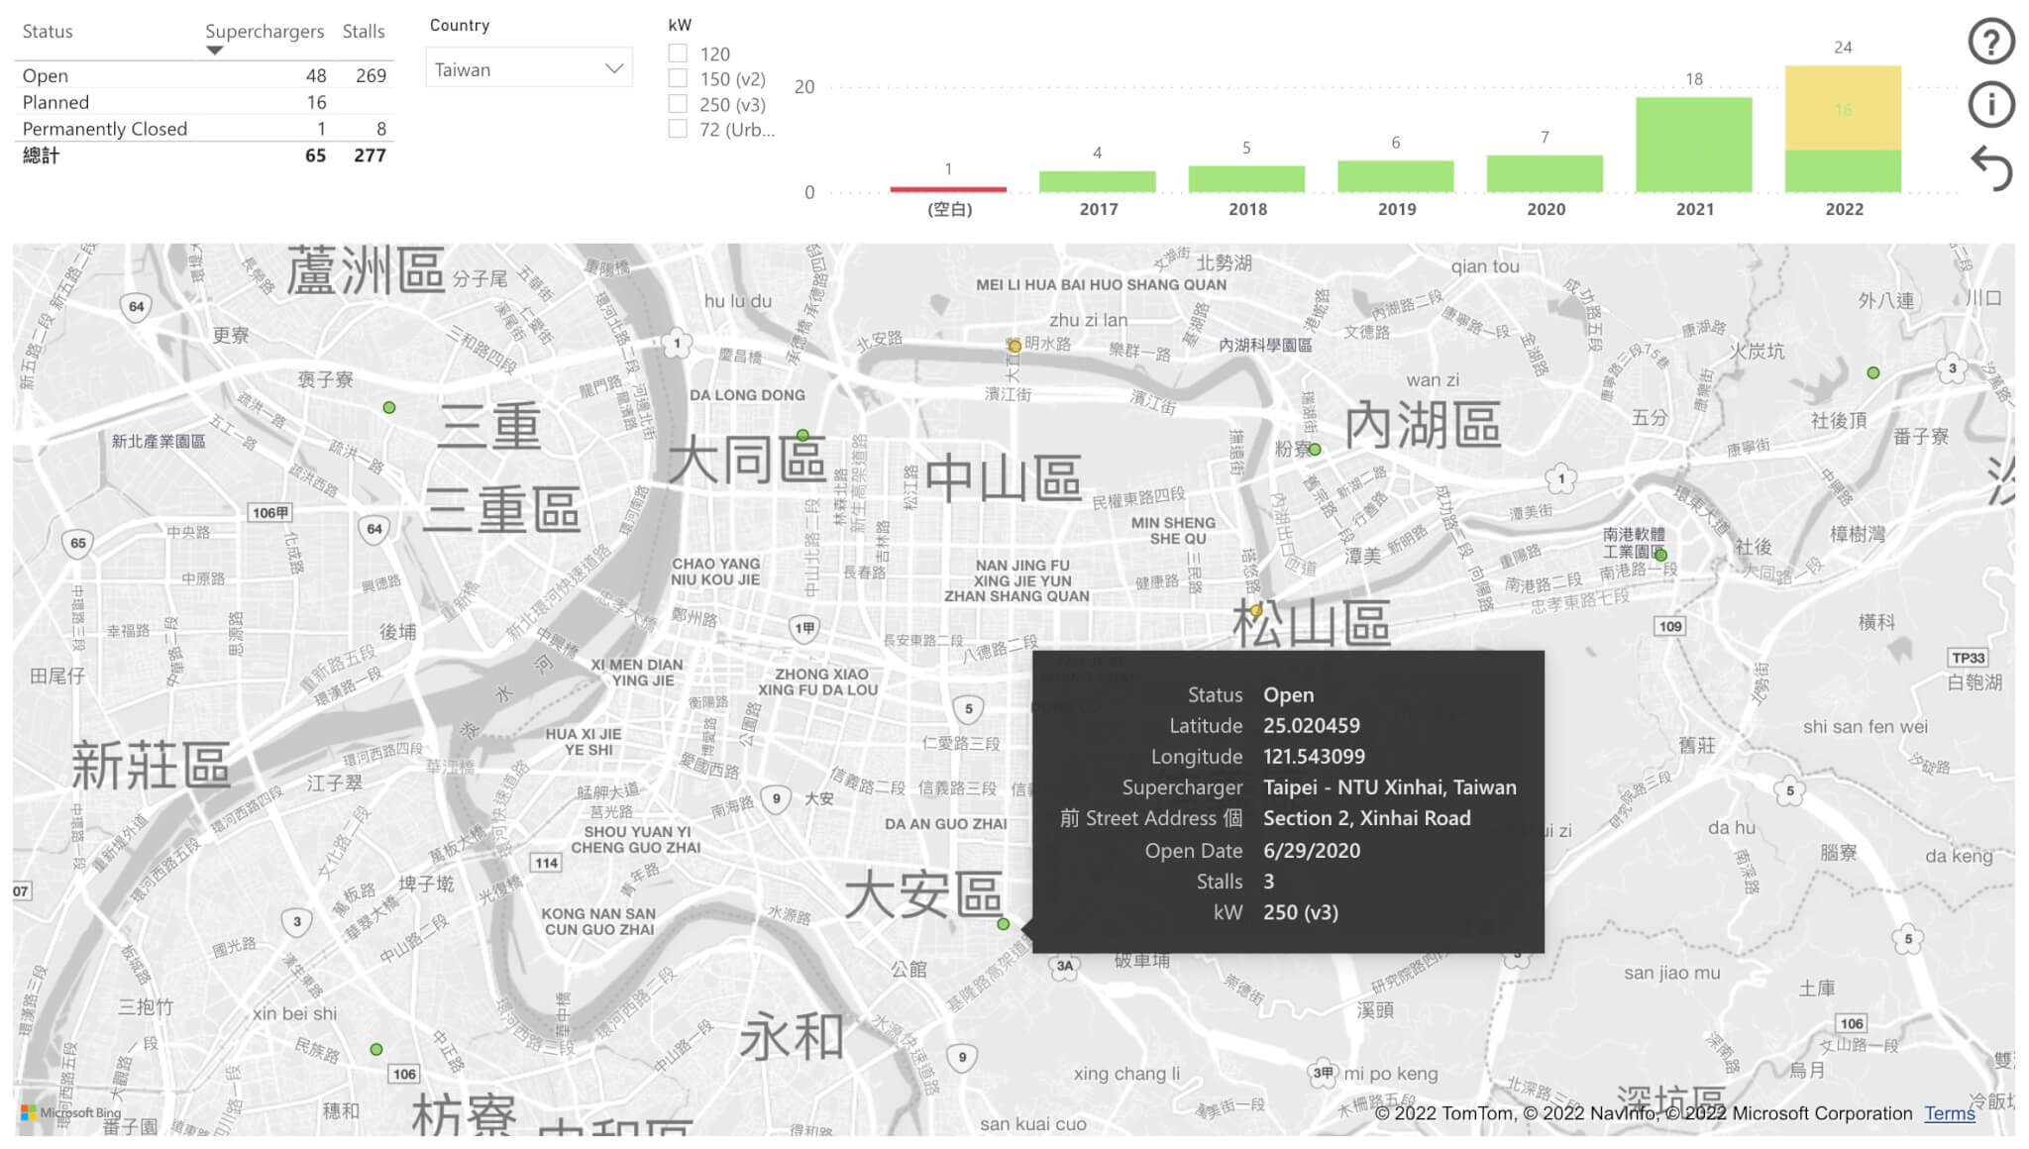
Task: Click the yellow planned dot near 明水路
Action: (1014, 346)
